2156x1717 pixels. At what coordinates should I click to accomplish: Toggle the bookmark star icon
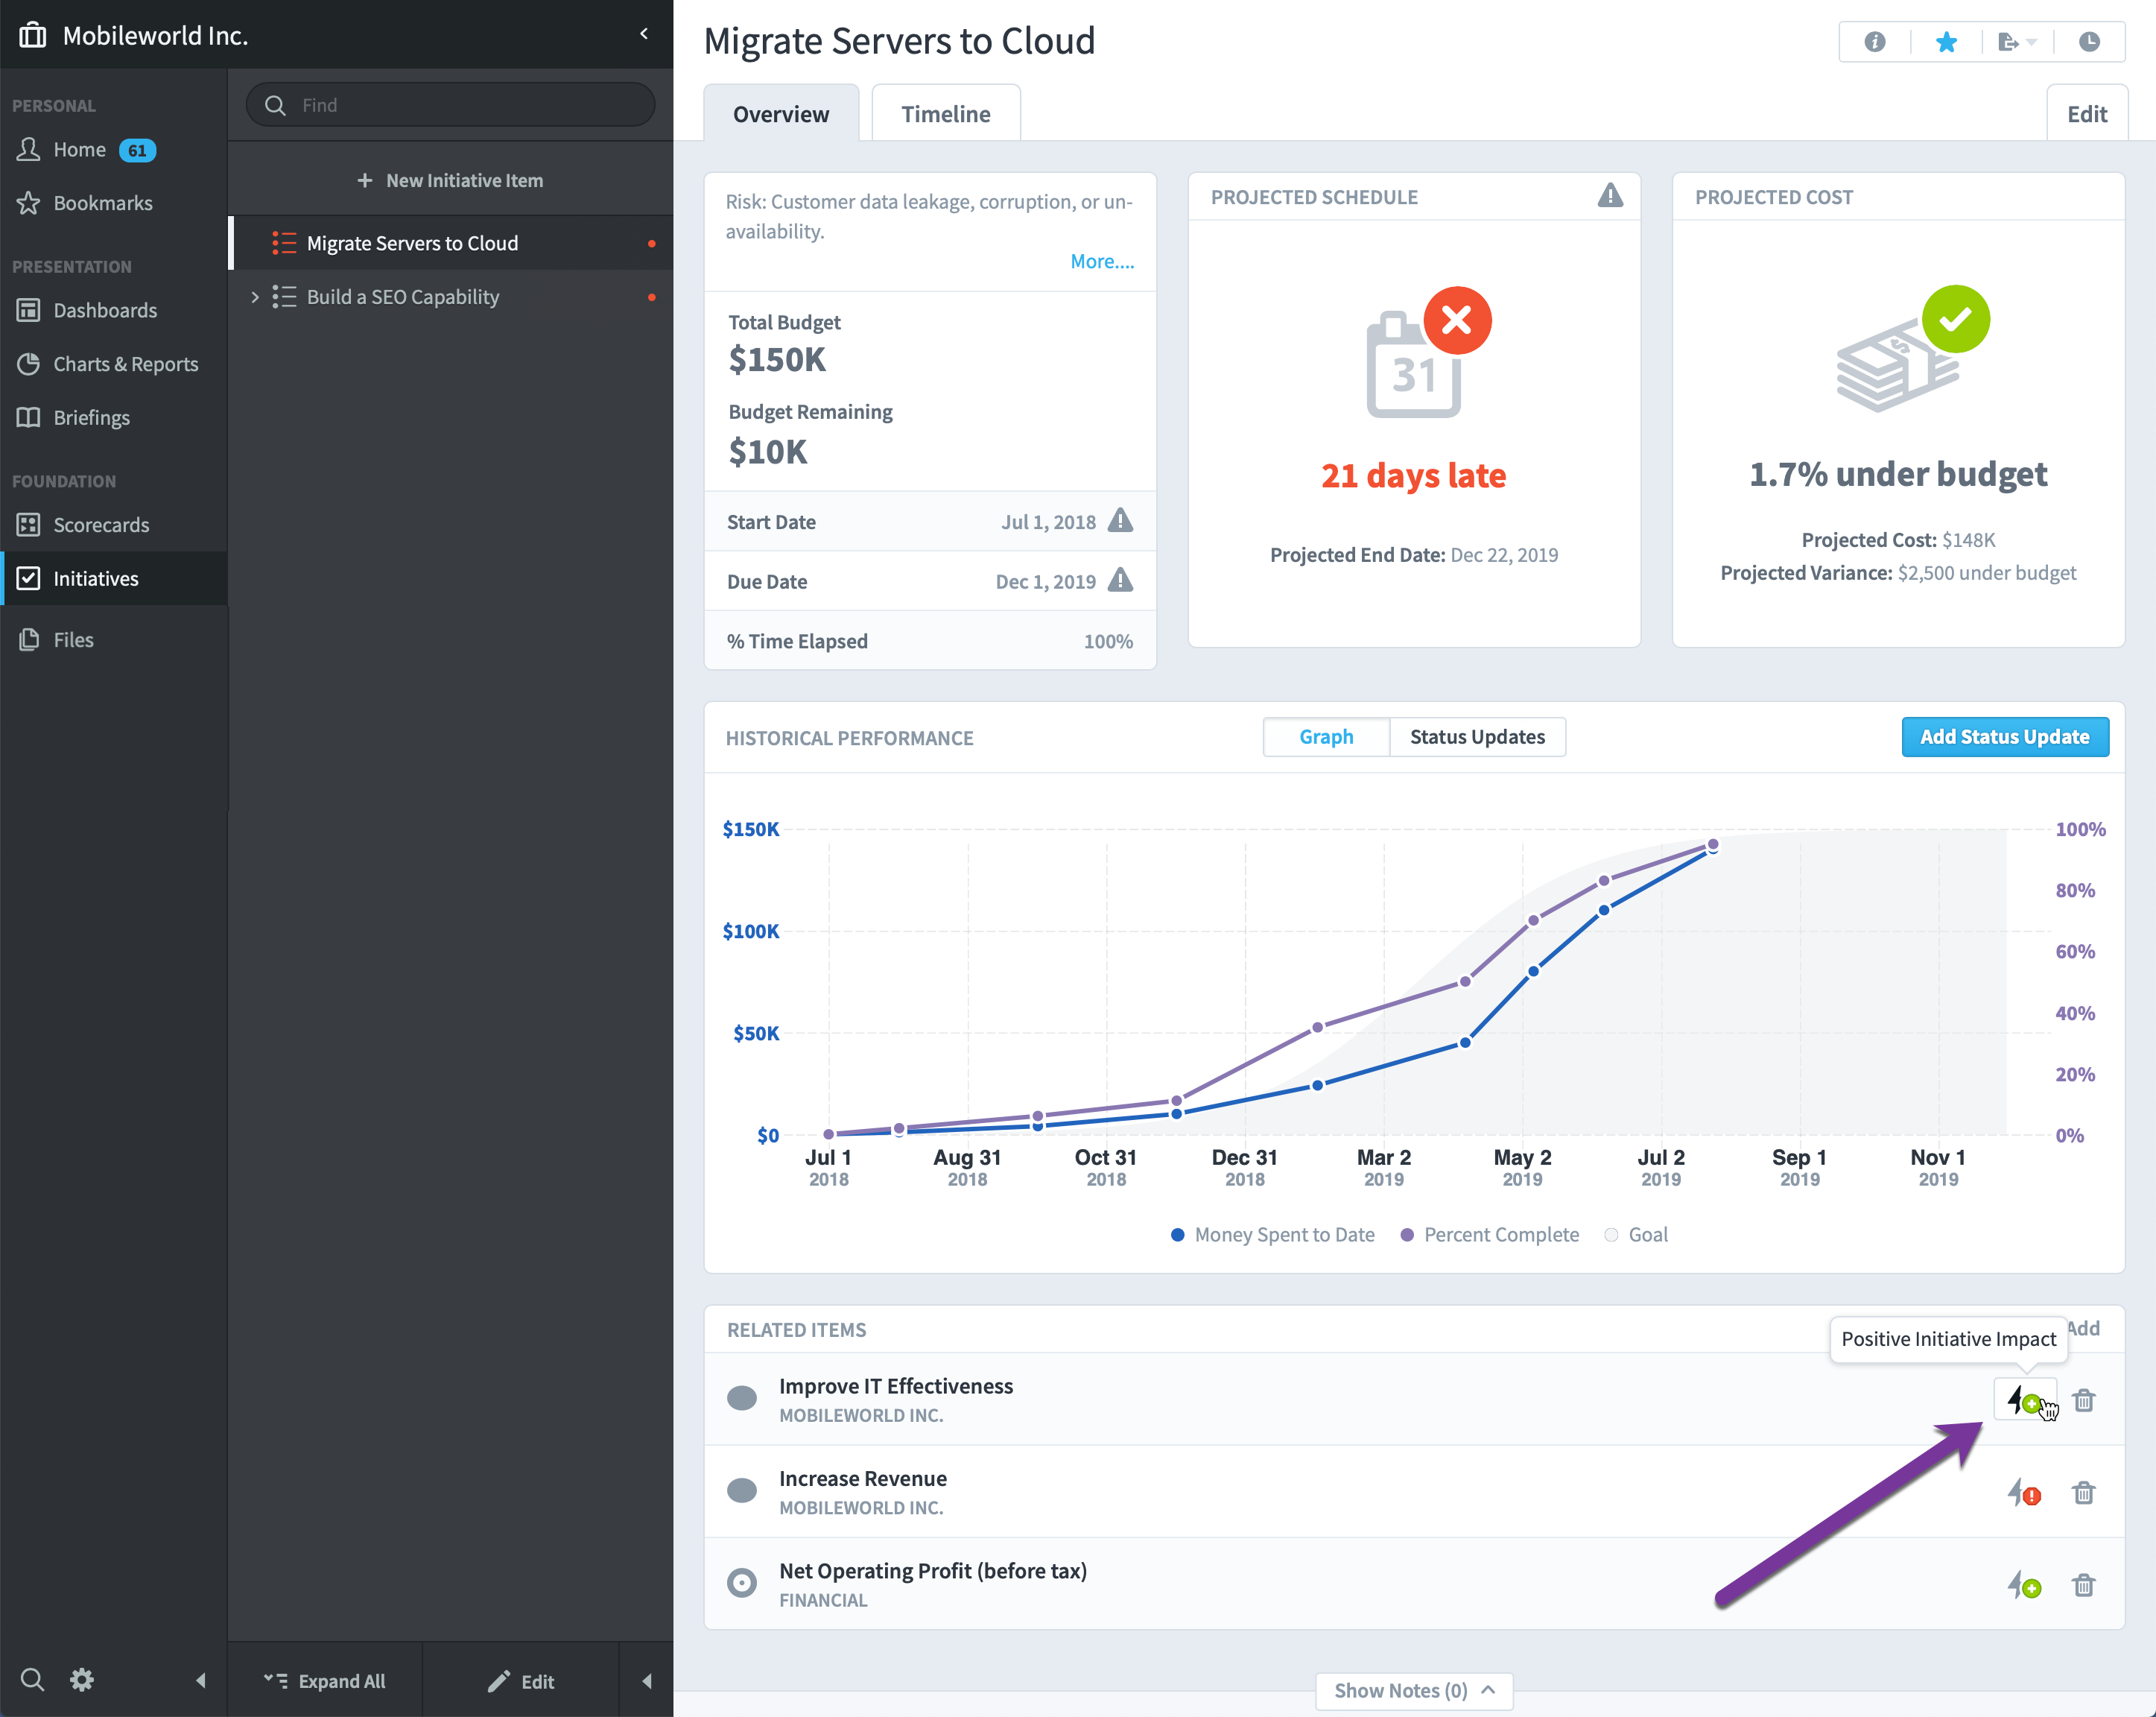tap(1946, 42)
